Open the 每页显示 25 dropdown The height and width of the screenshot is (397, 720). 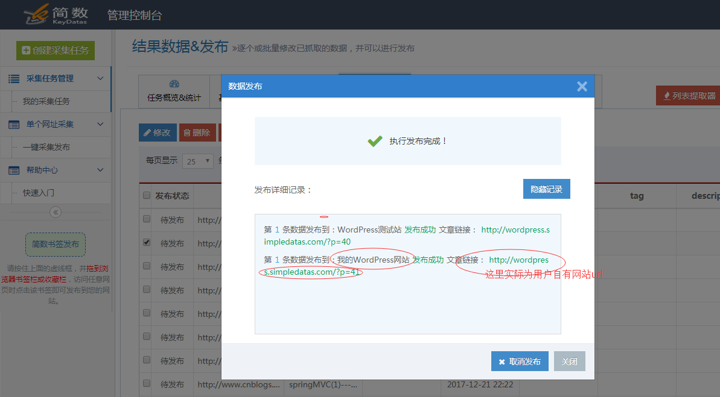coord(198,161)
